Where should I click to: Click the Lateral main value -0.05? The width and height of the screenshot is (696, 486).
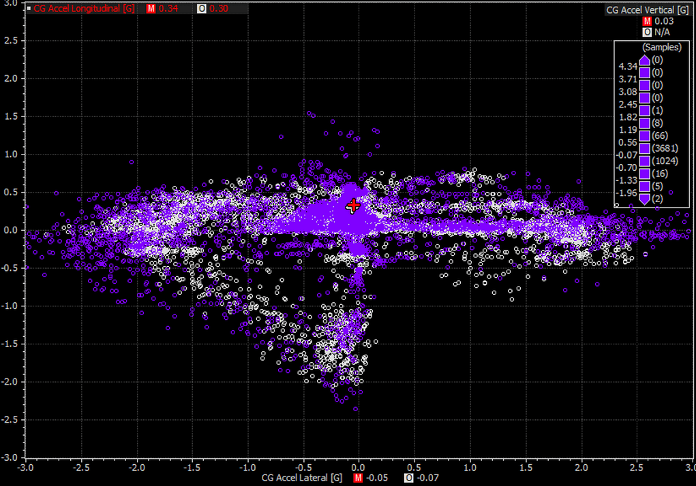377,478
